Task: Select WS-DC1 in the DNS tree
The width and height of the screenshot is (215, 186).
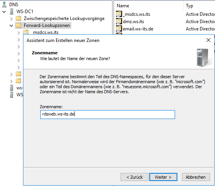Action: pyautogui.click(x=25, y=12)
